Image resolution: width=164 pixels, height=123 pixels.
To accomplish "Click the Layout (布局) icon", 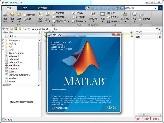I will click(102, 14).
